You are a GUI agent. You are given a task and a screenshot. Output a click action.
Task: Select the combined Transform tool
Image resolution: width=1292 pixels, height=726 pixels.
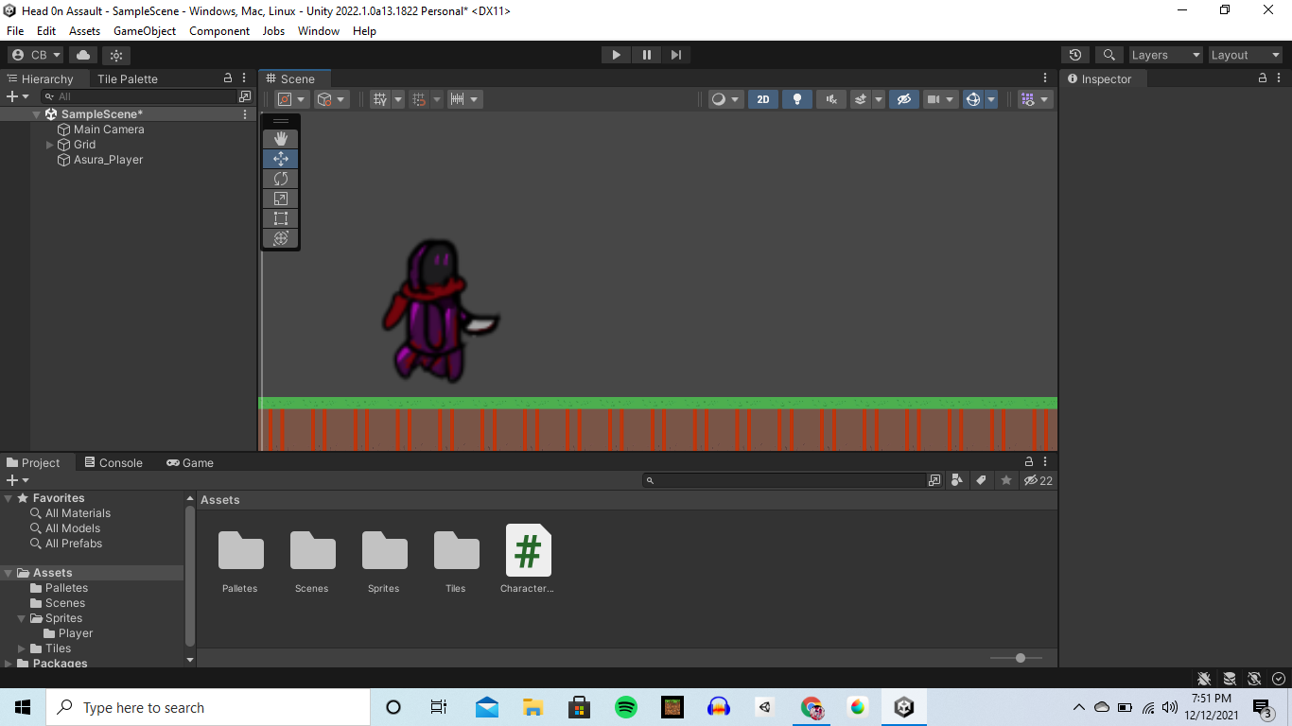[x=280, y=238]
